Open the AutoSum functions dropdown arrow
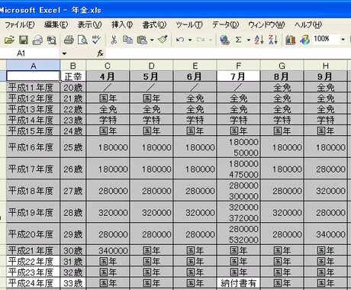The height and width of the screenshot is (290, 351). pyautogui.click(x=249, y=40)
